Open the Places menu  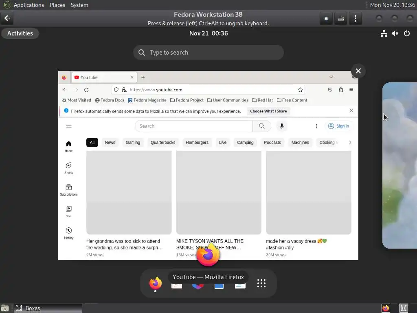[x=57, y=5]
